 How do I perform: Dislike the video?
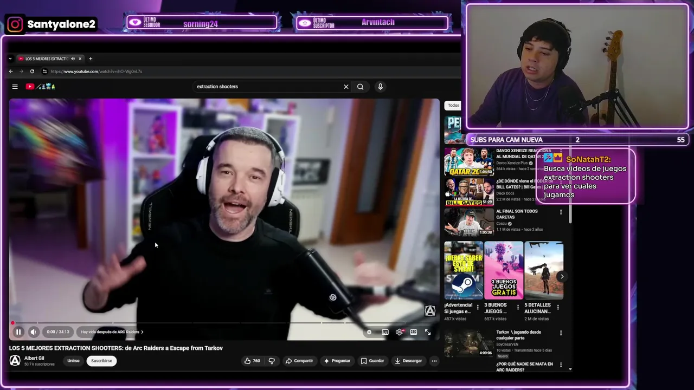pyautogui.click(x=272, y=361)
